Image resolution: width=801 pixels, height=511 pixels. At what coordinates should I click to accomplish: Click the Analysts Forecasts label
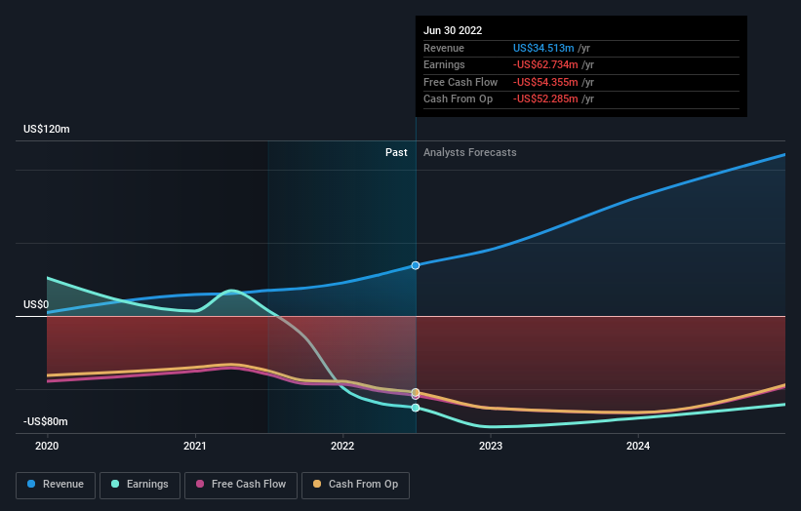(470, 153)
